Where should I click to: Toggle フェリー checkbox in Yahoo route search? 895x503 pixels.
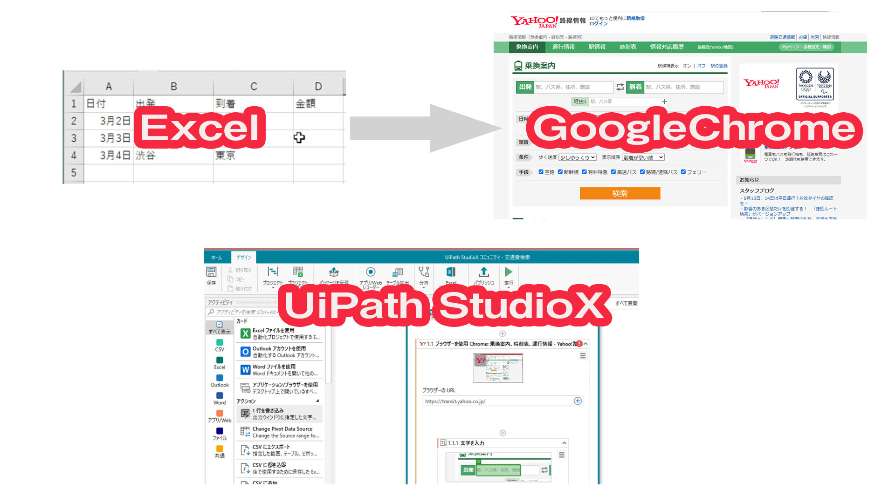(x=685, y=172)
